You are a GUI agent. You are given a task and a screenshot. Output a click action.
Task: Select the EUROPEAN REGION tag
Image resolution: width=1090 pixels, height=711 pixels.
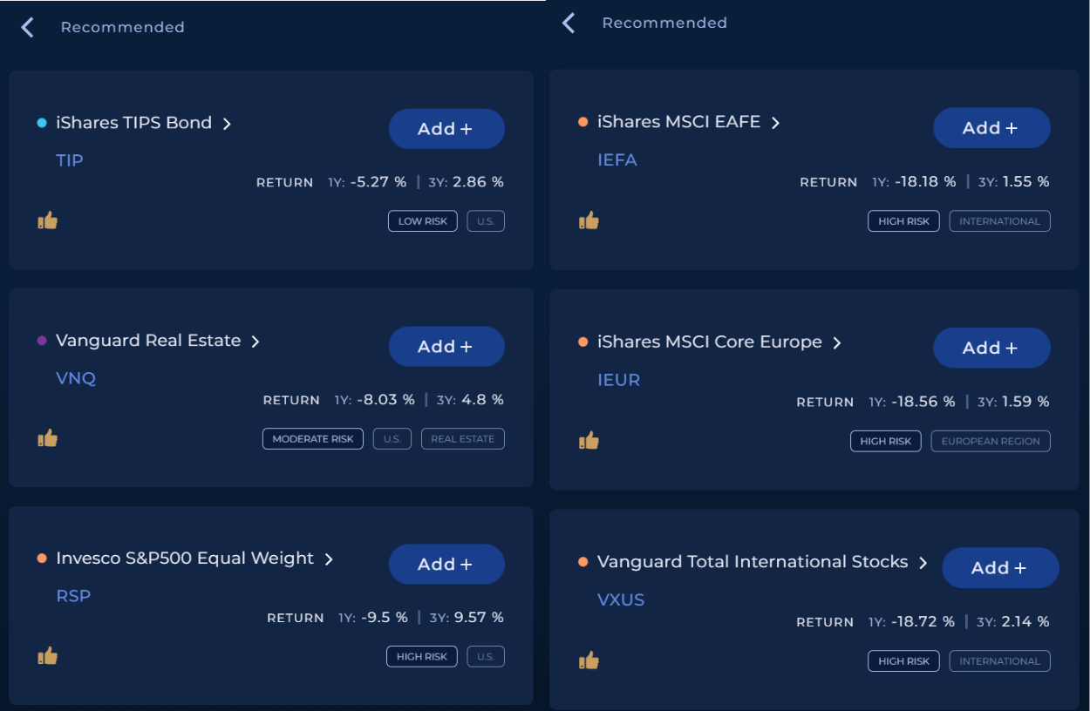[991, 442]
